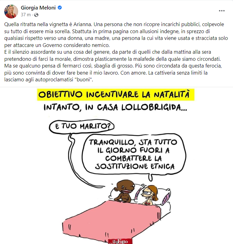Click the "37 m" post timestamp
Screen dimensions: 233x244
(26, 15)
